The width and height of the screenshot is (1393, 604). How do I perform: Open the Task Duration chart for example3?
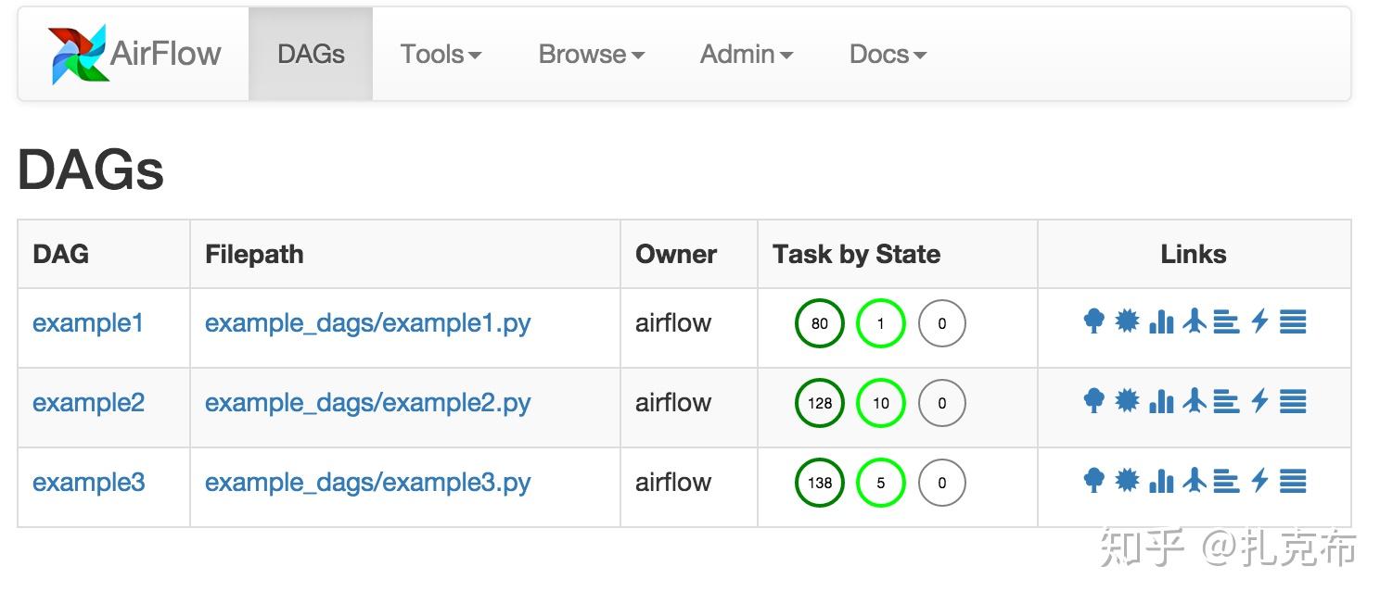1161,482
